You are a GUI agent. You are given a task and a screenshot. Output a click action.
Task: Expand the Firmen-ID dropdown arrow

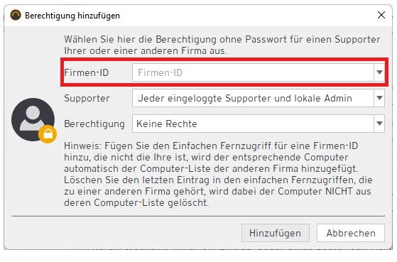379,72
